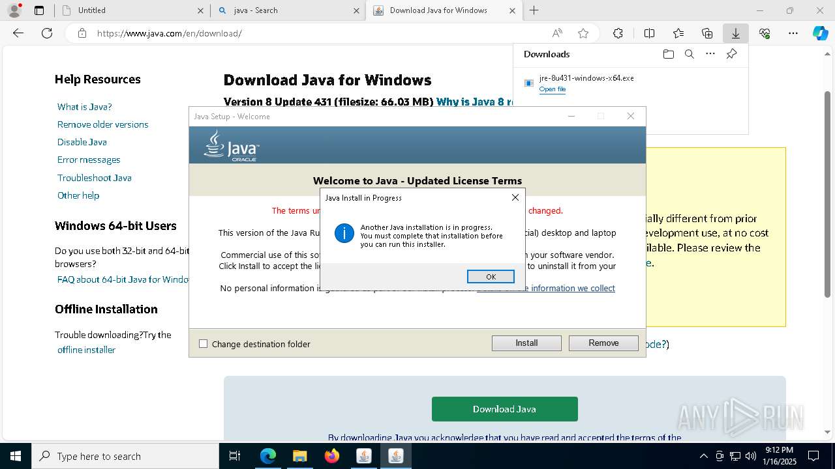The width and height of the screenshot is (835, 469).
Task: Click the Read aloud icon in the address bar
Action: click(557, 33)
